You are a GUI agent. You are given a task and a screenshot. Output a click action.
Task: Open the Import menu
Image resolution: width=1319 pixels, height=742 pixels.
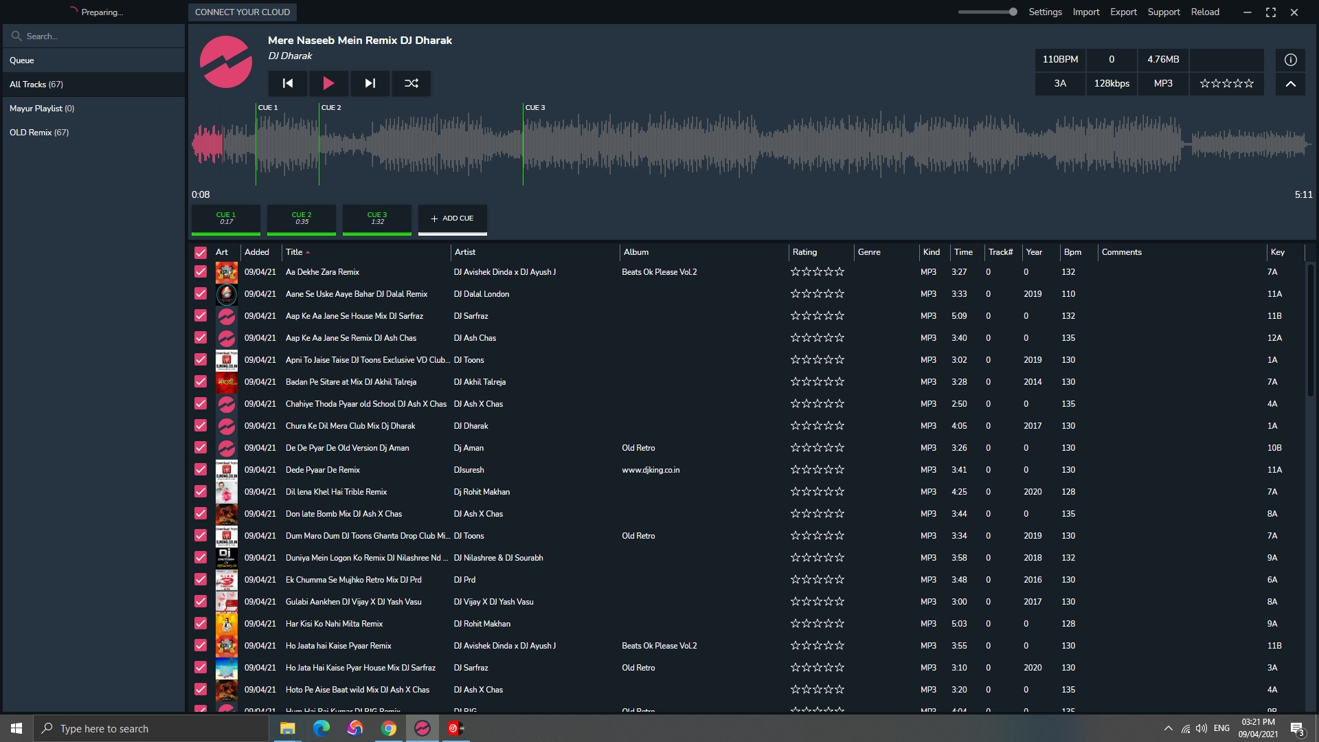tap(1085, 12)
